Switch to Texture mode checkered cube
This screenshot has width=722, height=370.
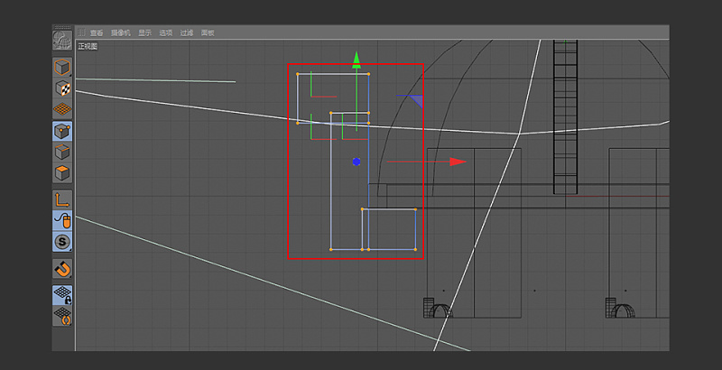(62, 88)
